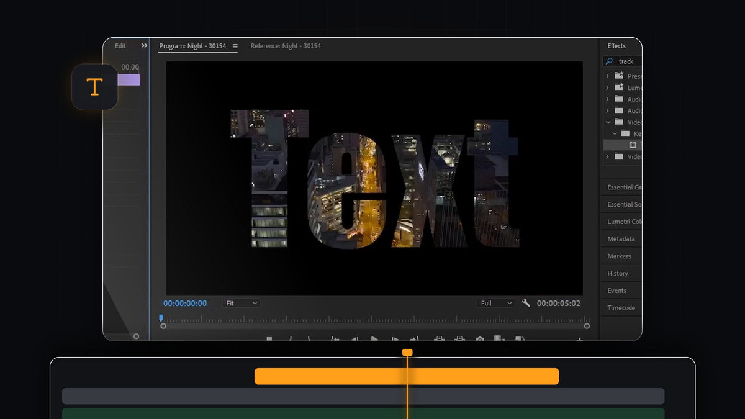The width and height of the screenshot is (745, 419).
Task: Click the Export Frame camera icon
Action: tap(479, 339)
